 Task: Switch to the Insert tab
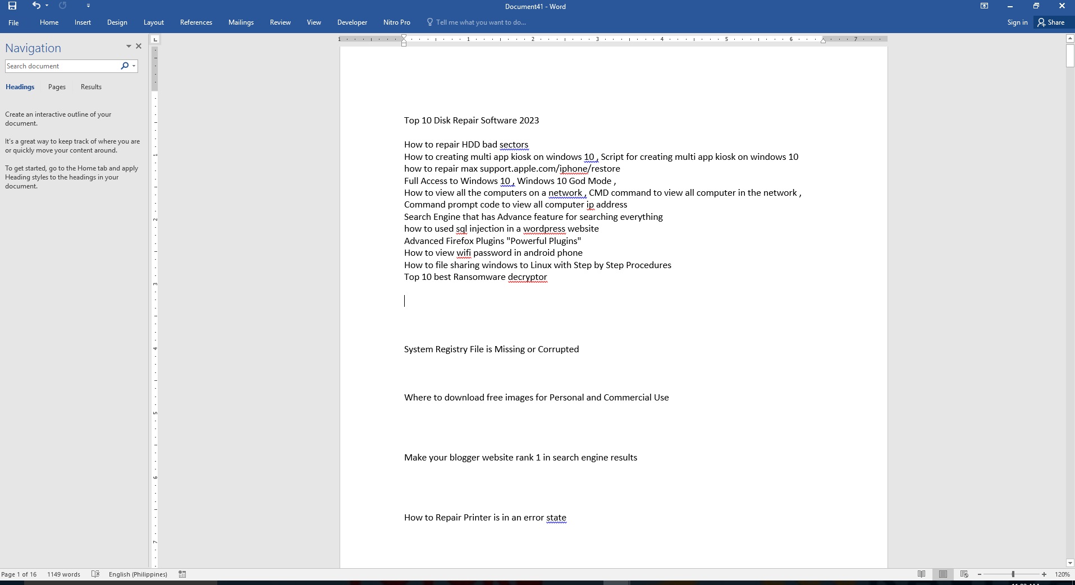click(83, 22)
